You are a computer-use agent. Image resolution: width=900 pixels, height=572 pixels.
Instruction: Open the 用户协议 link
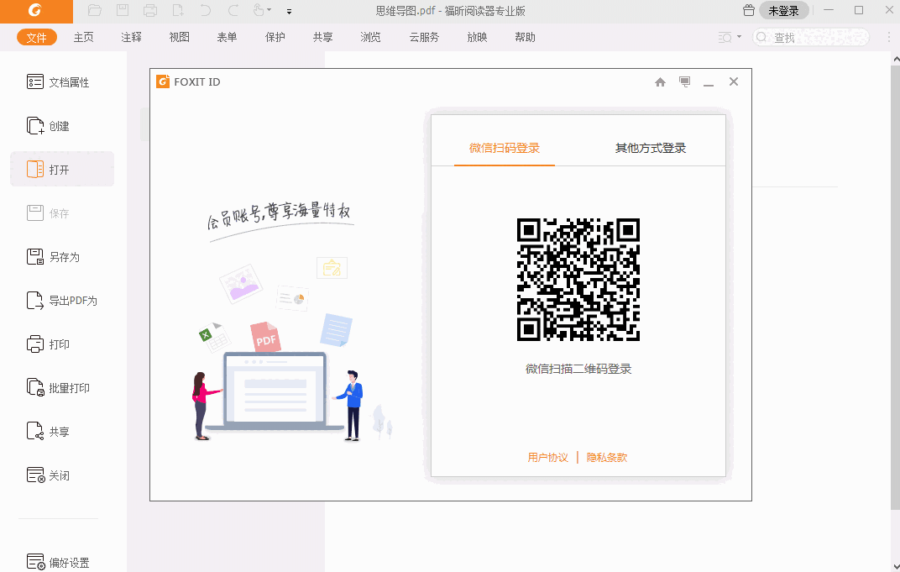[x=548, y=458]
